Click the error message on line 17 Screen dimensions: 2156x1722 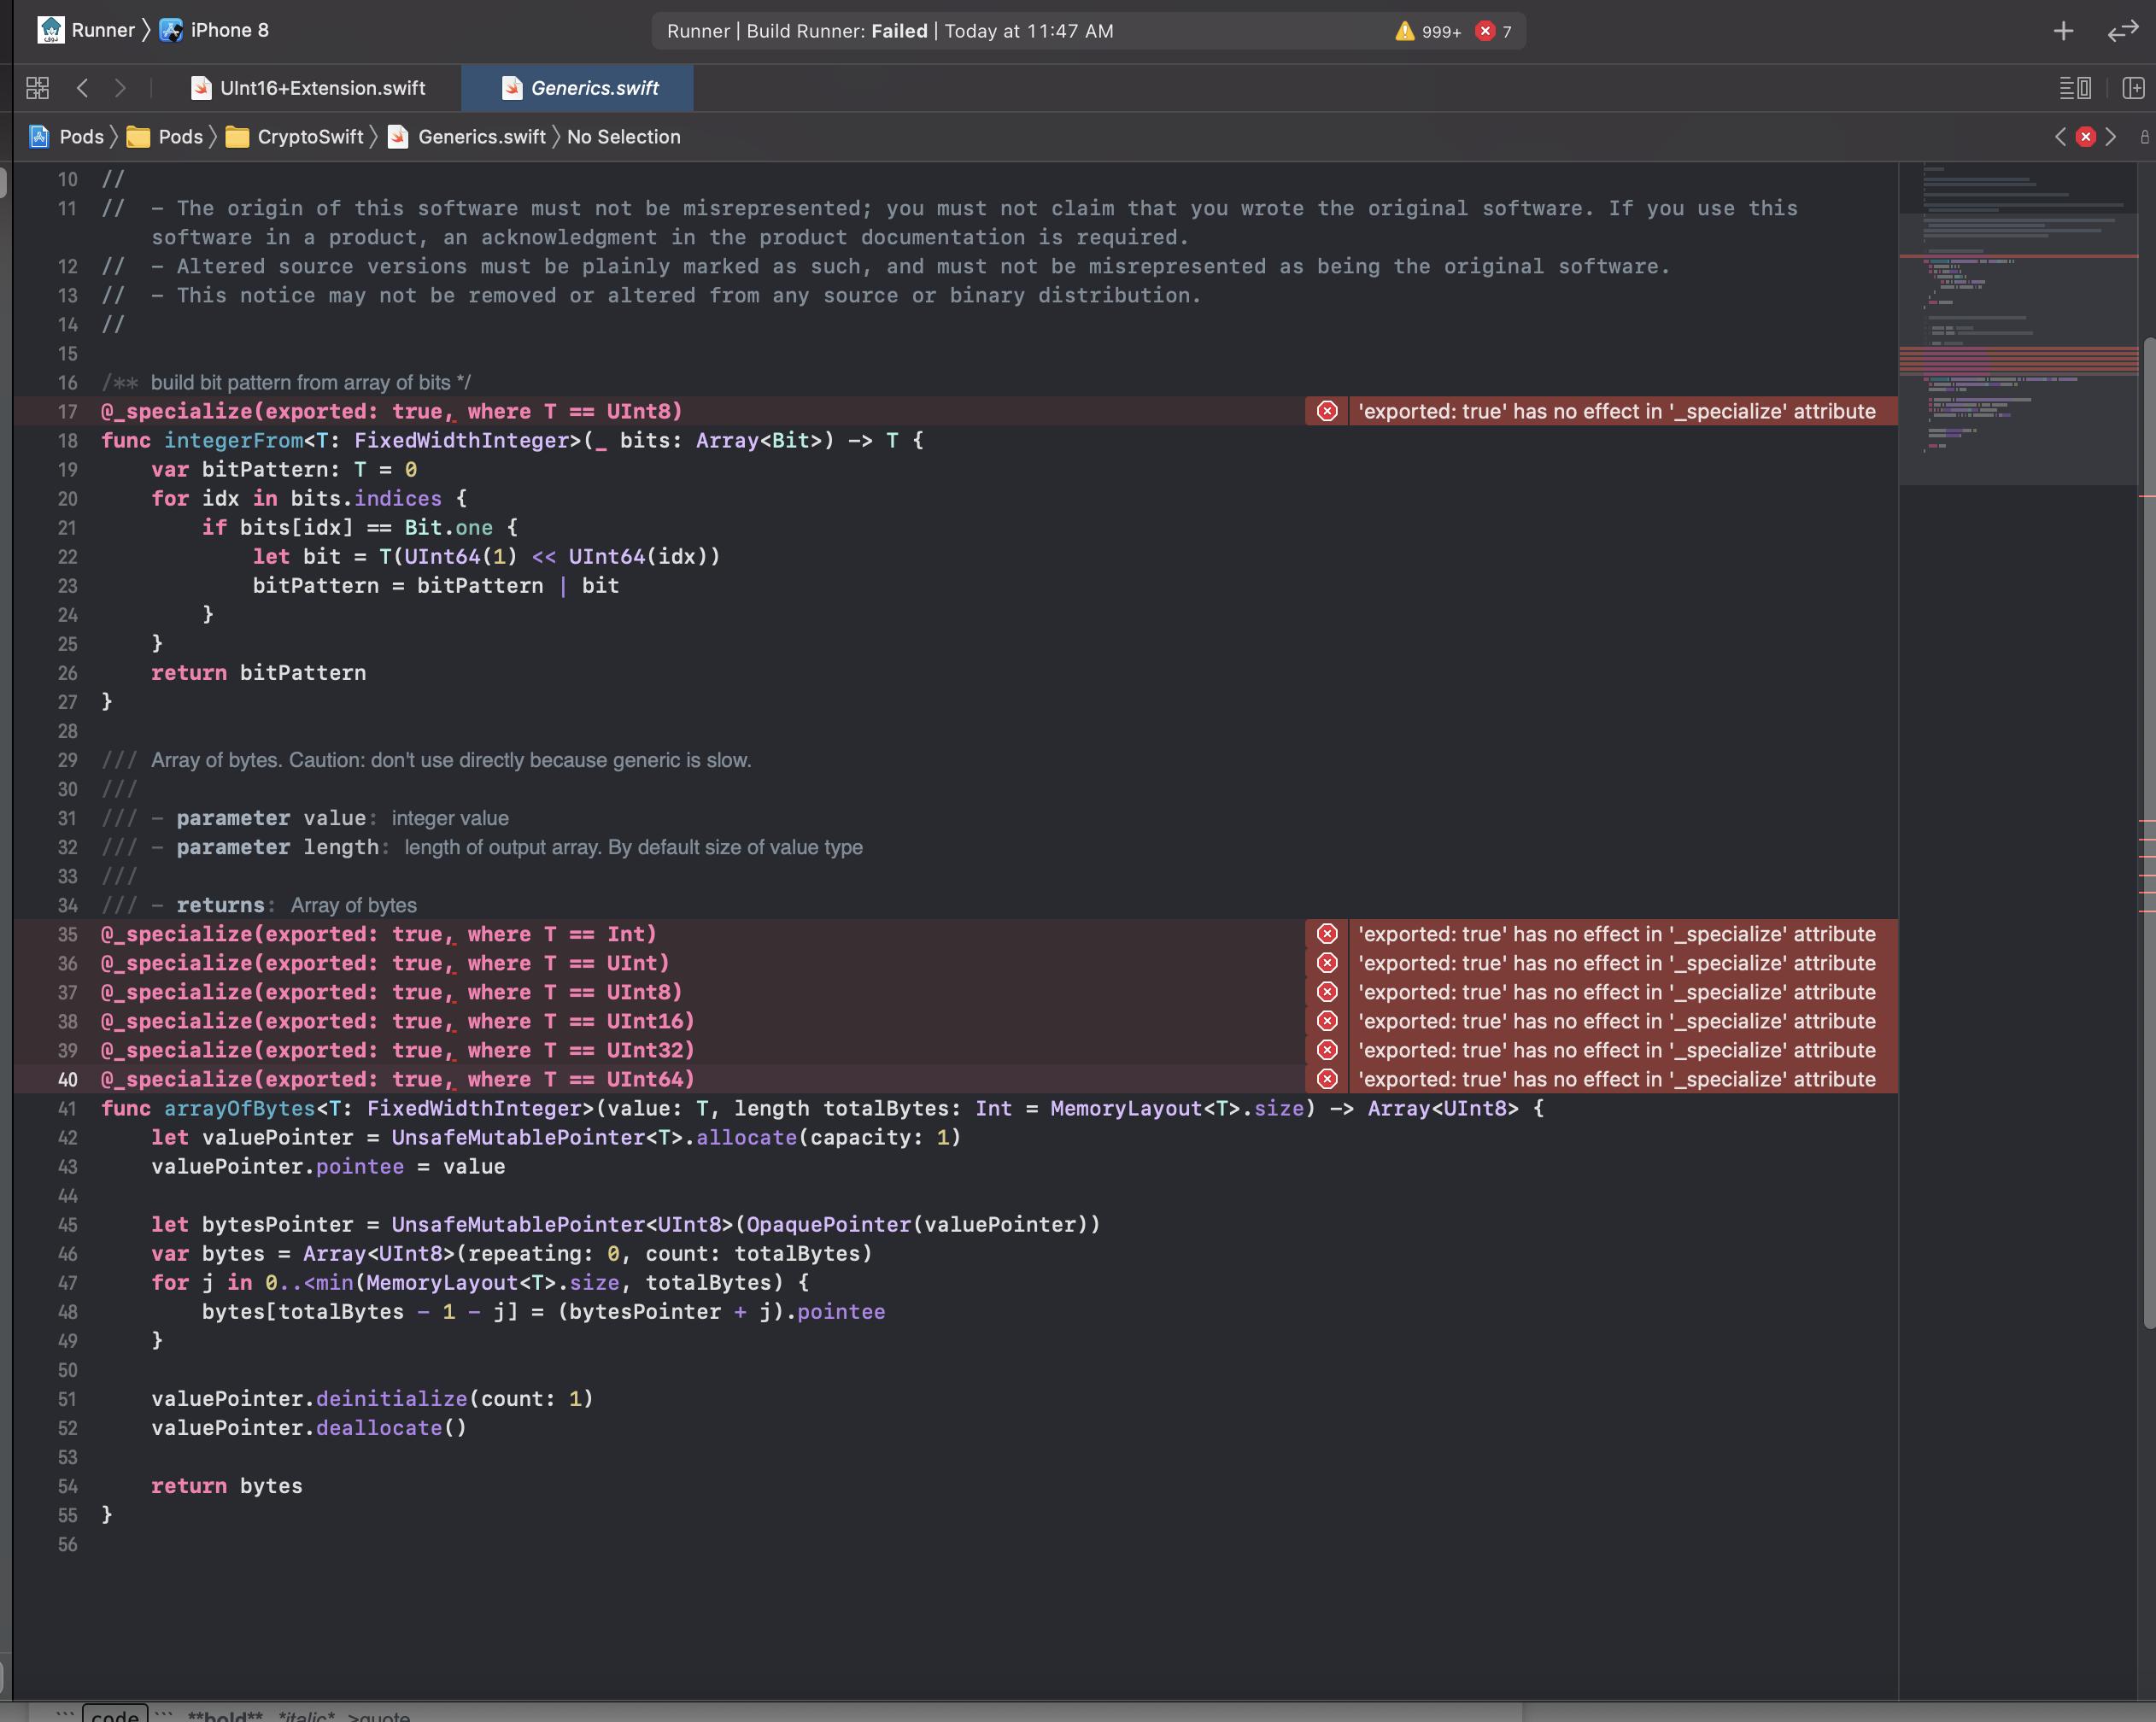1616,411
